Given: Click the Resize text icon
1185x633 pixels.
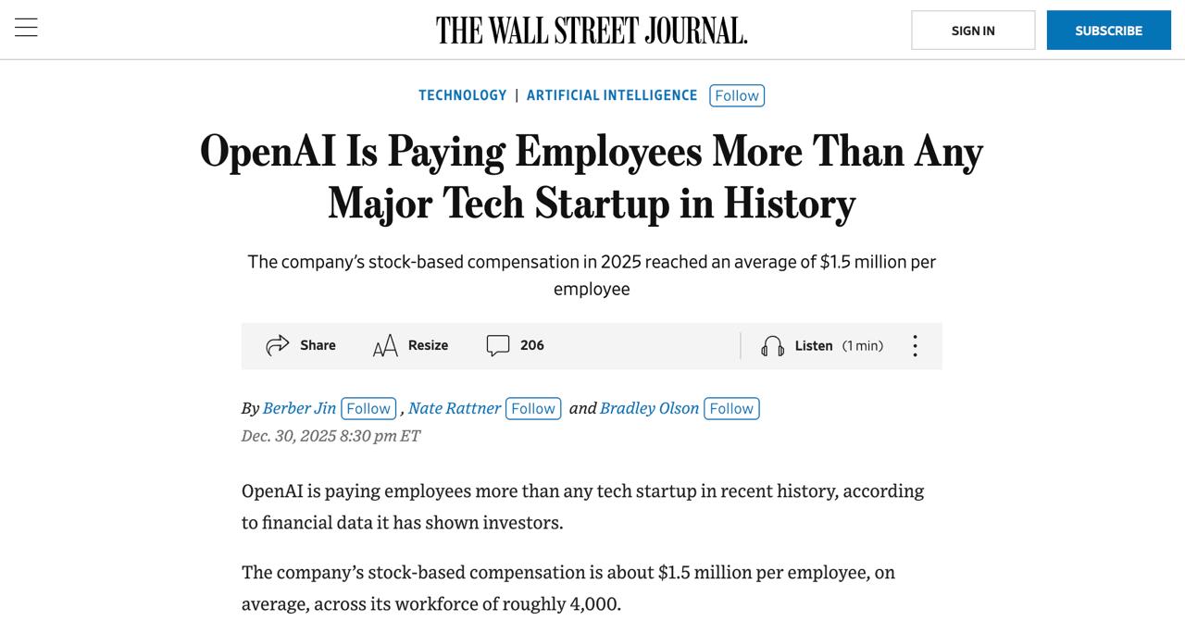Looking at the screenshot, I should (x=385, y=346).
